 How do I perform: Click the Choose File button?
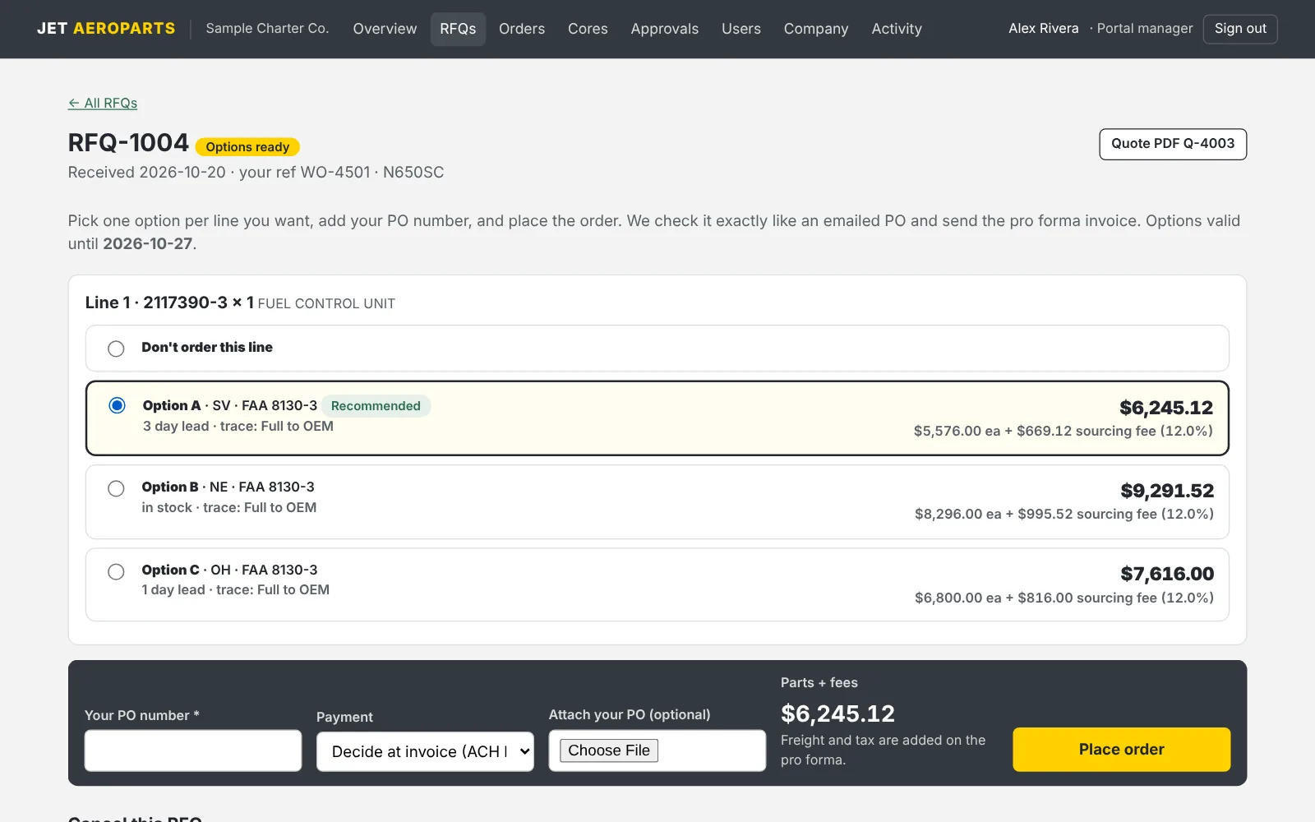(609, 750)
